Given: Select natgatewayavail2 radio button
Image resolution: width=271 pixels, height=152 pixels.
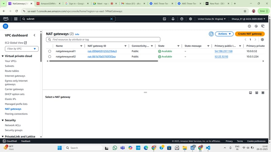Looking at the screenshot, I should [x=49, y=57].
